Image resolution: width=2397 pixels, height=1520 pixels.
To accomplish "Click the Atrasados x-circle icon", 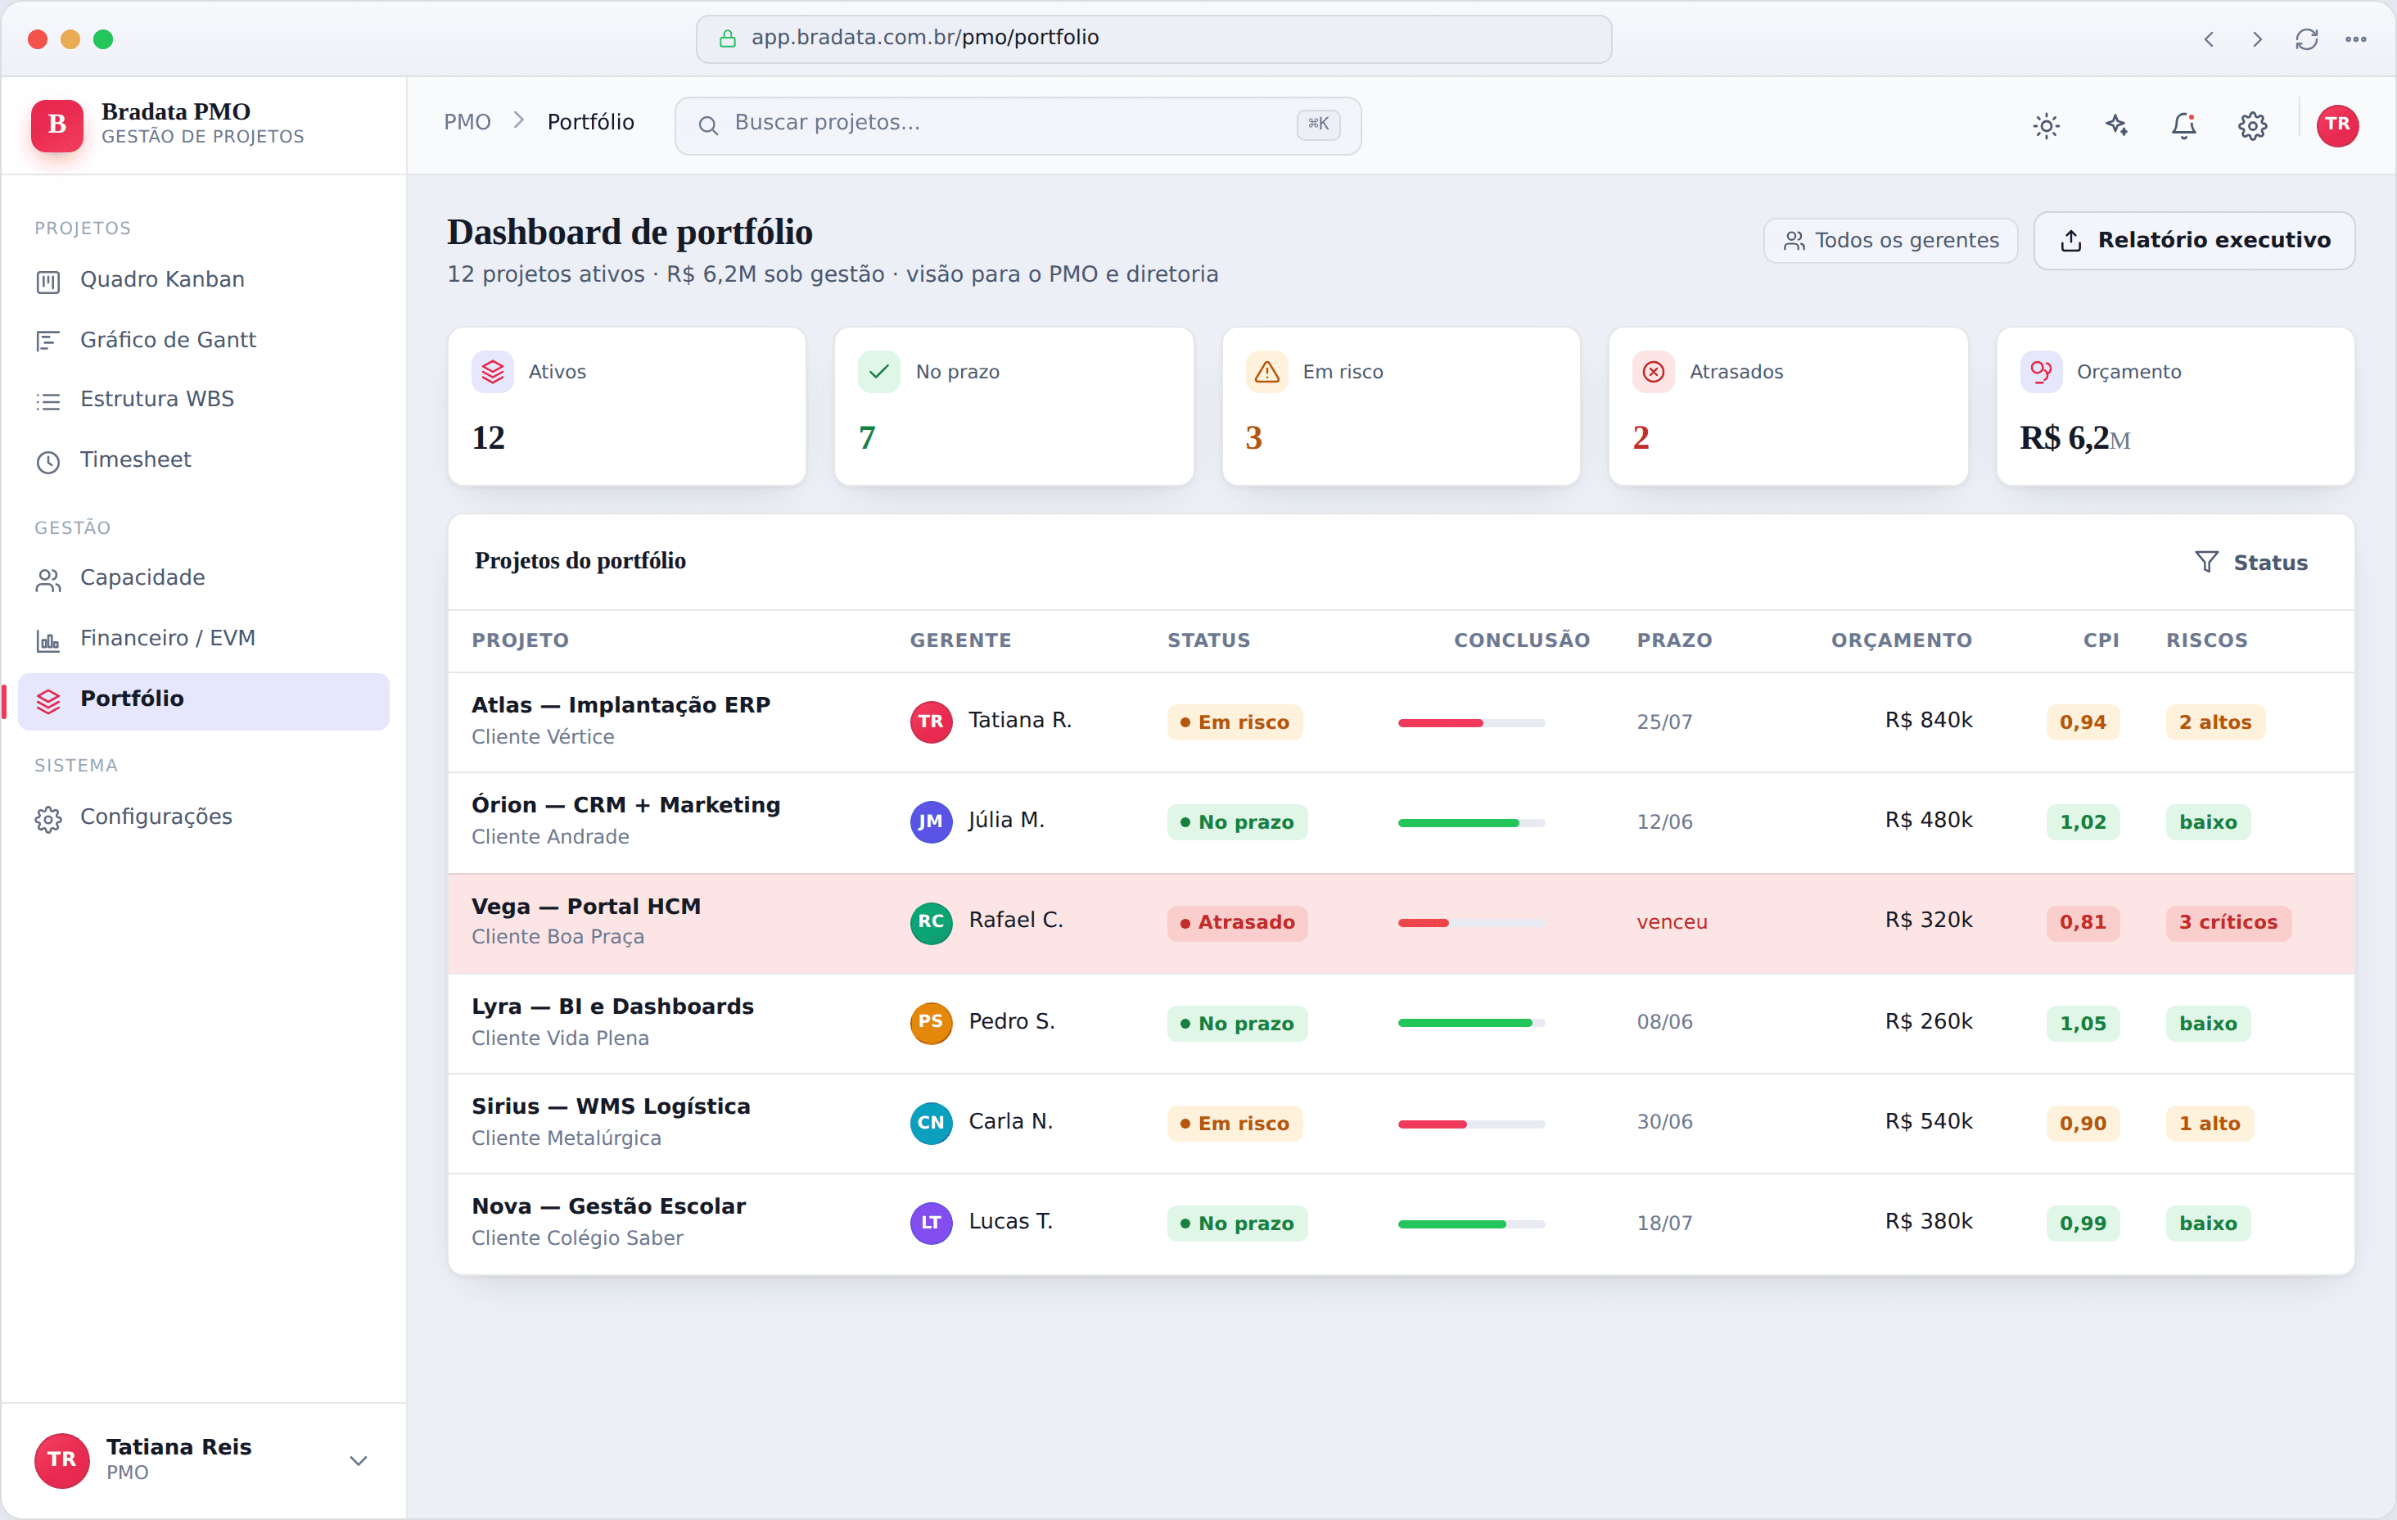I will point(1654,372).
